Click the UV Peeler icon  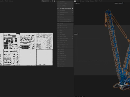[58, 17]
